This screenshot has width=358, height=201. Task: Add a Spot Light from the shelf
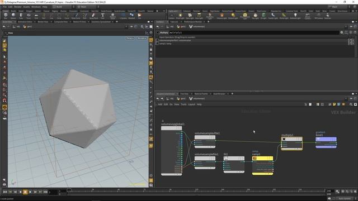190,16
